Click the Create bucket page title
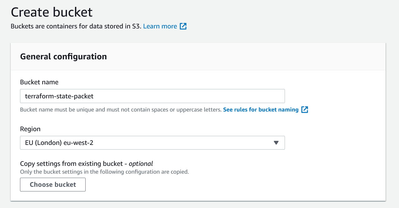This screenshot has height=208, width=399. tap(52, 12)
